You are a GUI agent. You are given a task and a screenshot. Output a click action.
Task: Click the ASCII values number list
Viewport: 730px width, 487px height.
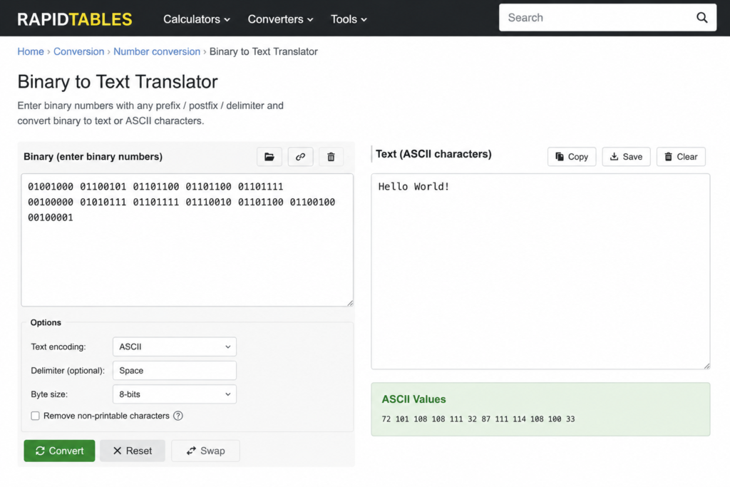click(x=478, y=419)
